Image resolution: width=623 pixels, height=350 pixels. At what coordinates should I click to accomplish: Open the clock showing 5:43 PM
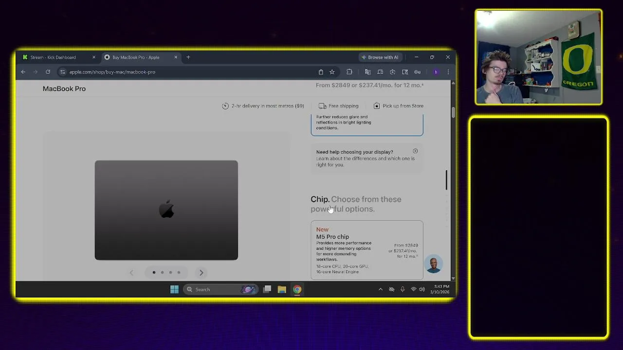(x=440, y=289)
